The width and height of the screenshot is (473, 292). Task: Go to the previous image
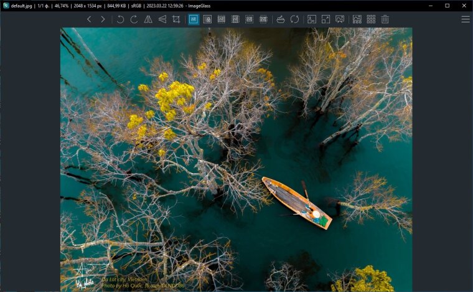tap(89, 19)
